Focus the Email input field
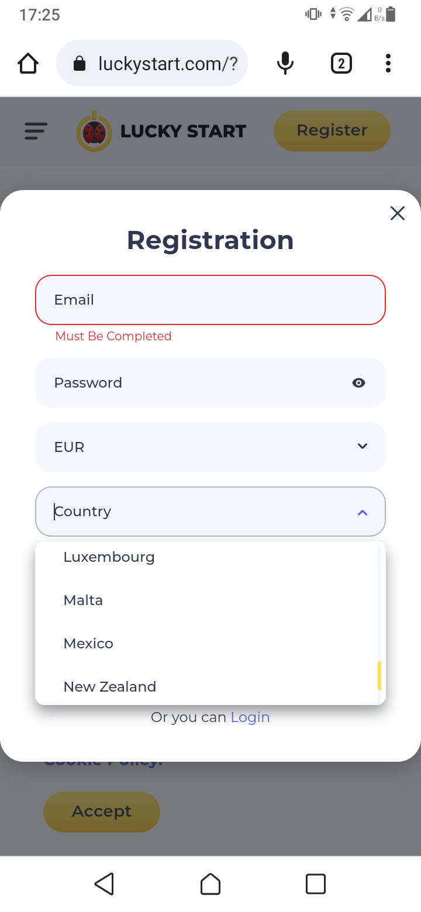Viewport: 421px width, 912px height. click(210, 300)
